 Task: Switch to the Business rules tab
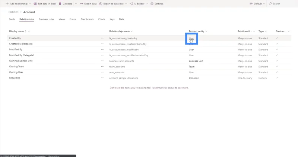click(x=46, y=19)
